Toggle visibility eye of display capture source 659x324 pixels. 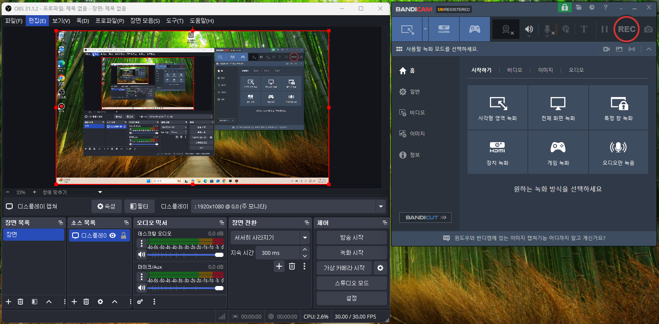(x=113, y=235)
